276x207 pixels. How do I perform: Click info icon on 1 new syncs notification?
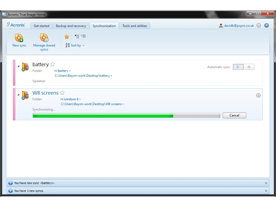tap(11, 191)
